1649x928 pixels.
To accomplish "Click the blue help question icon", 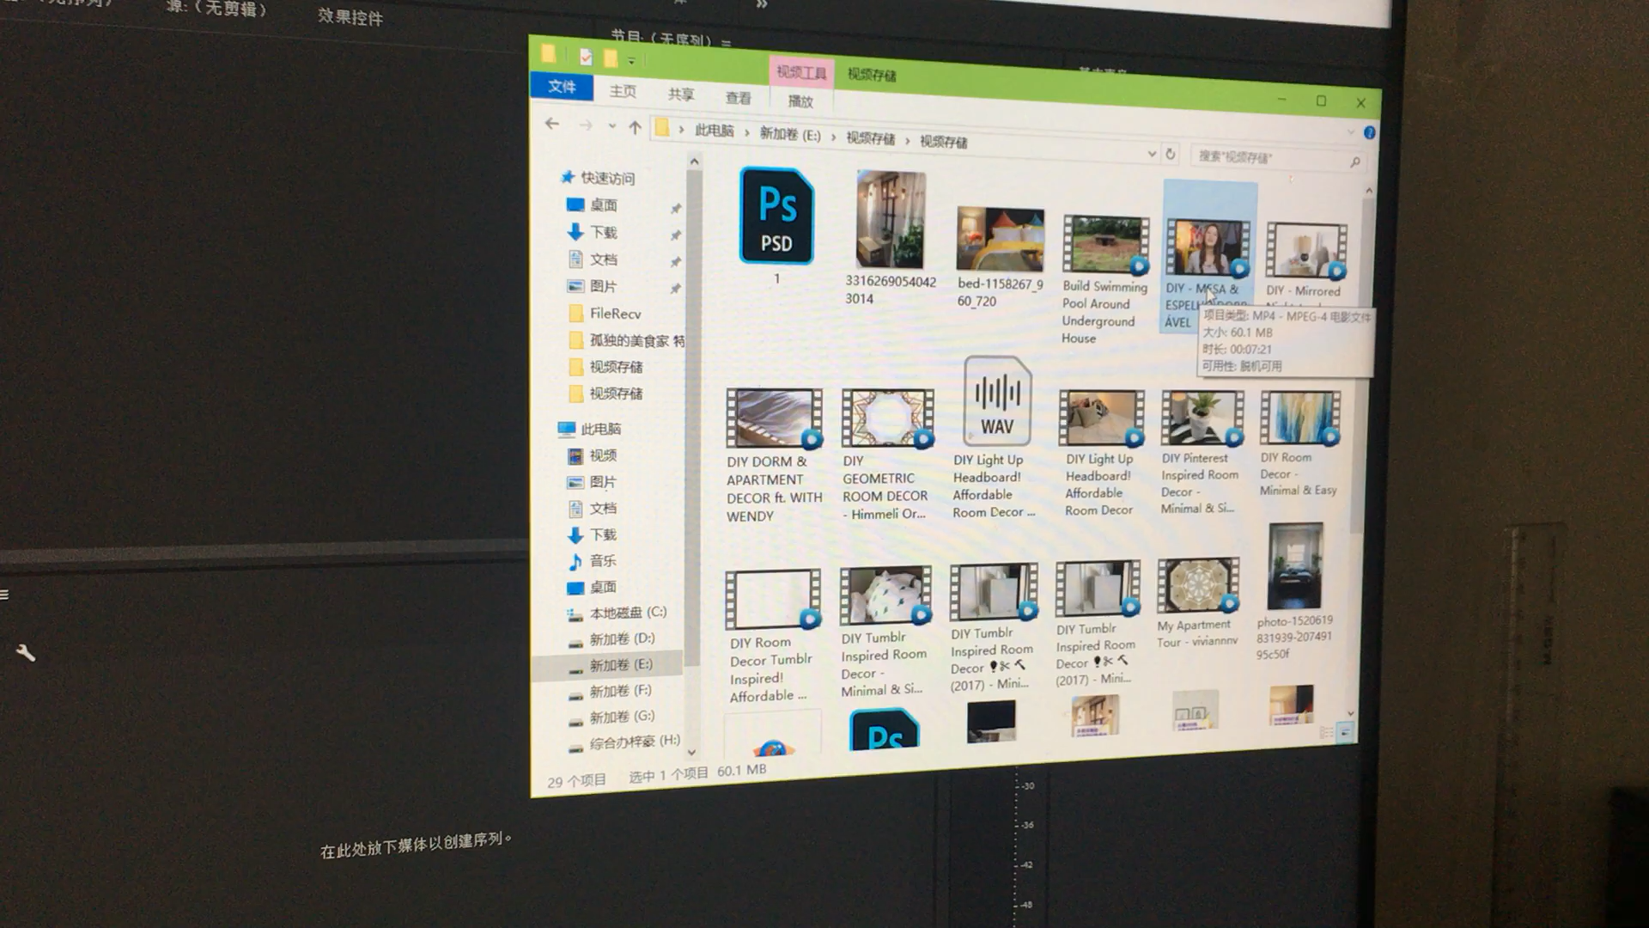I will point(1369,132).
